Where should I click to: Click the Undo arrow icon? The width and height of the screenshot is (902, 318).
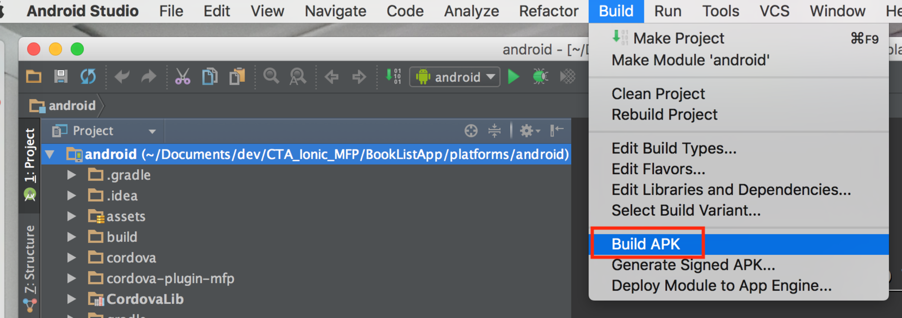click(122, 76)
